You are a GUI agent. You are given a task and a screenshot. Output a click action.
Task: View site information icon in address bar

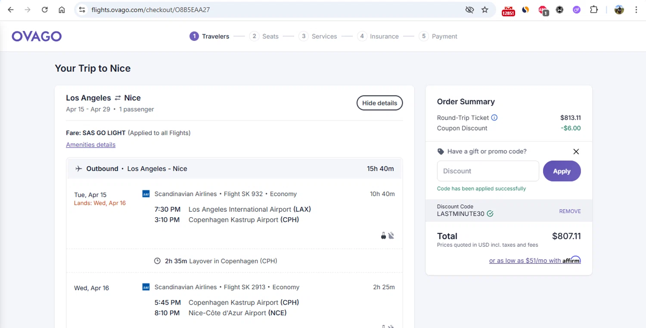tap(83, 9)
